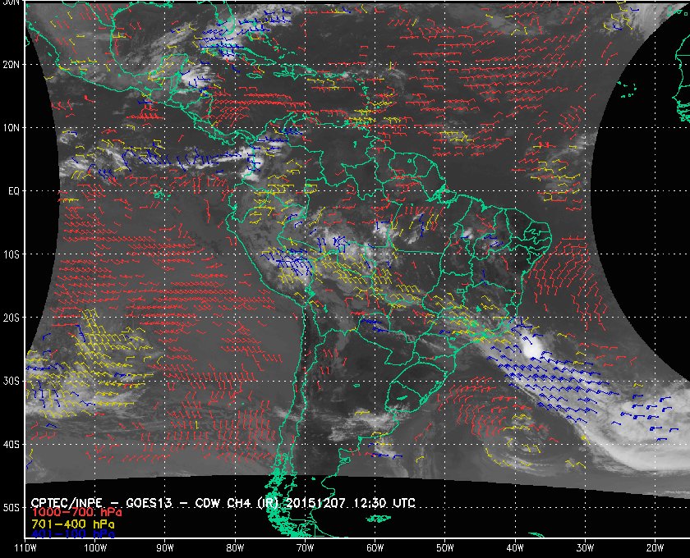Click the 20S latitude label
690x558 pixels.
11,318
